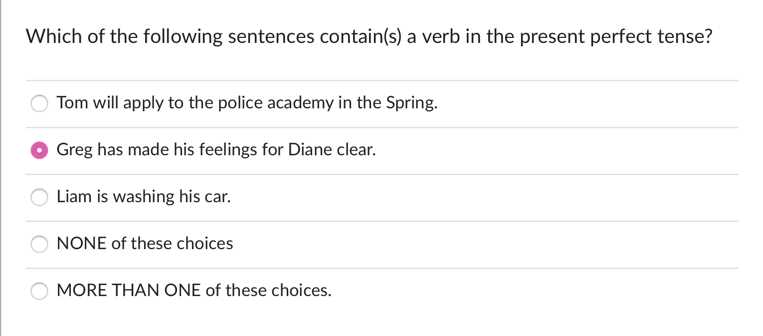
Task: Click the question text about present perfect tense
Action: click(x=369, y=37)
